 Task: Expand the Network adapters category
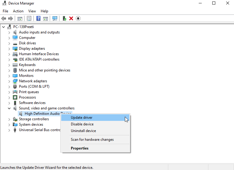pyautogui.click(x=9, y=81)
